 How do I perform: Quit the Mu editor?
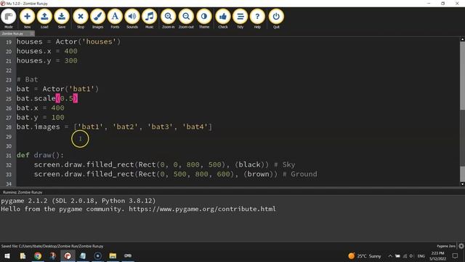click(276, 19)
